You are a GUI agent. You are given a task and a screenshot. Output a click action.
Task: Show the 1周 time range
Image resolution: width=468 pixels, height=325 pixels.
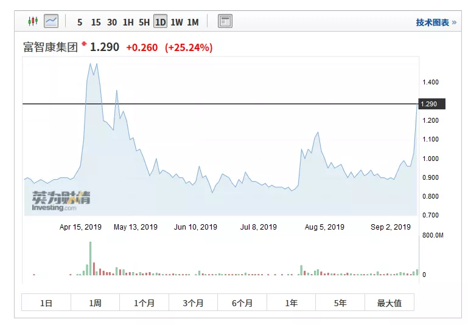point(95,303)
